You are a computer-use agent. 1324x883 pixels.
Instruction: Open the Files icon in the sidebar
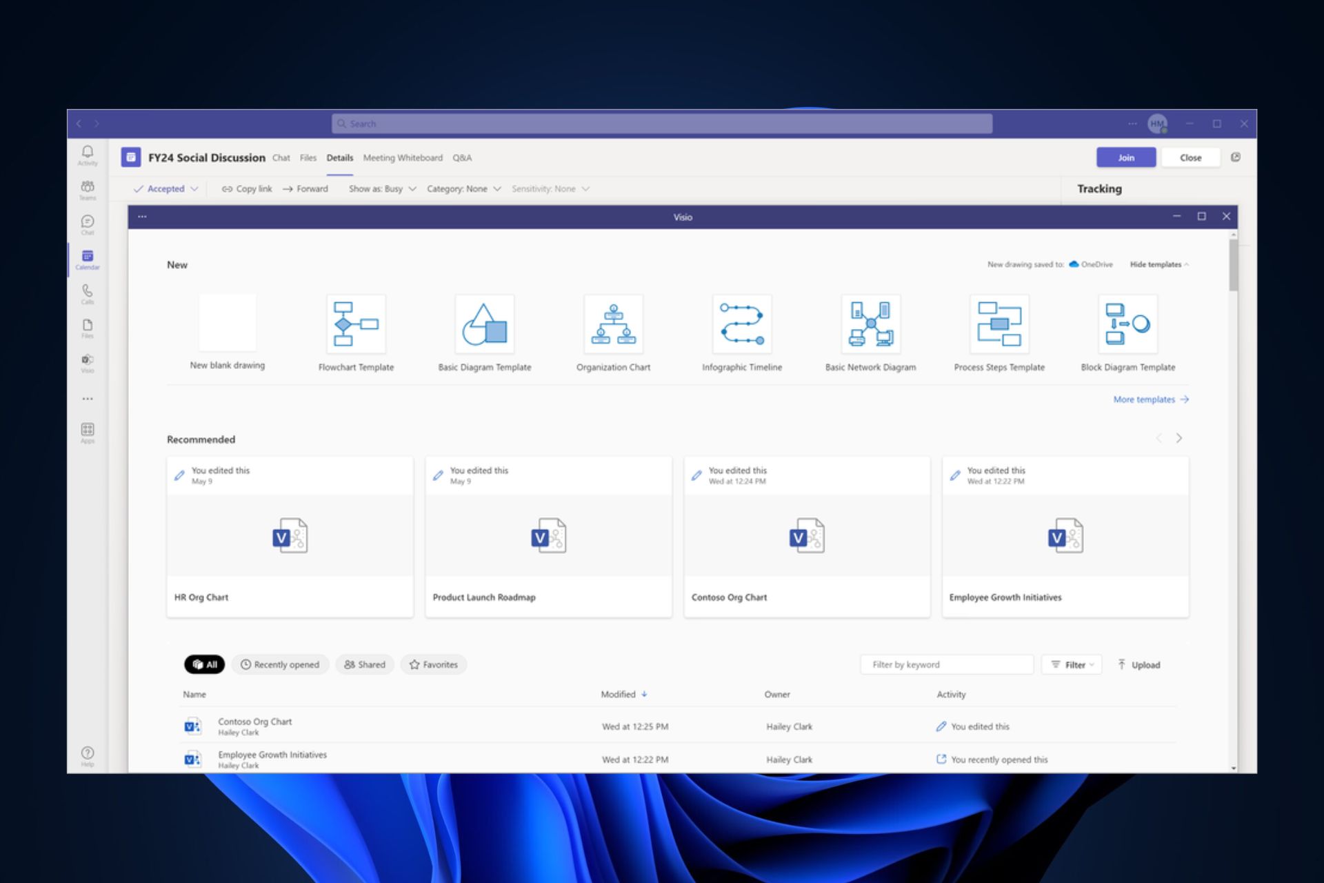pos(88,328)
